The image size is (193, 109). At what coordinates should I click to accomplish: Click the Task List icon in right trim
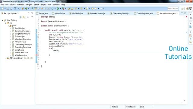(191, 18)
